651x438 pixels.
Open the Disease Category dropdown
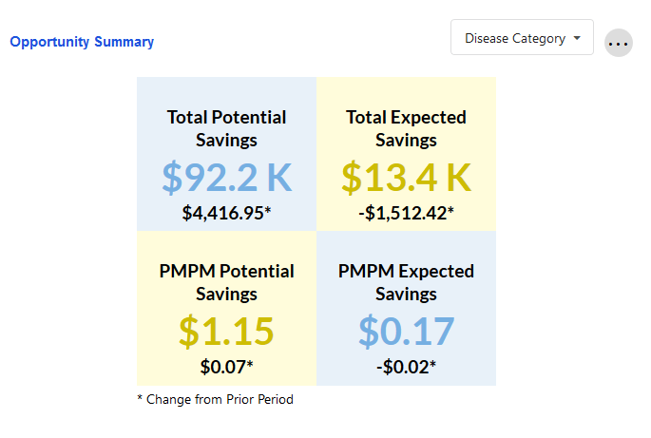(522, 38)
